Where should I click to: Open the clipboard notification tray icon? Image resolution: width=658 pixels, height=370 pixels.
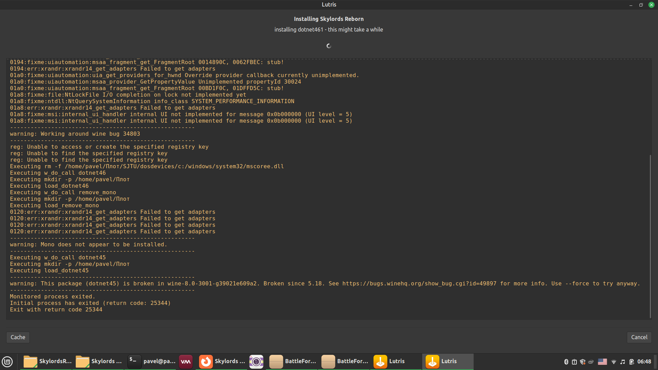(x=574, y=362)
